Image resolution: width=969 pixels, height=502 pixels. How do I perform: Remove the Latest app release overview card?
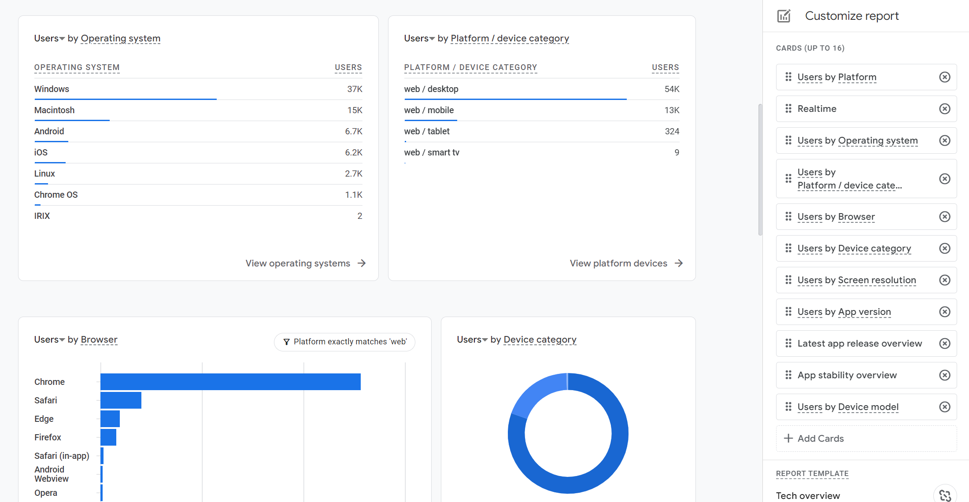pyautogui.click(x=944, y=343)
